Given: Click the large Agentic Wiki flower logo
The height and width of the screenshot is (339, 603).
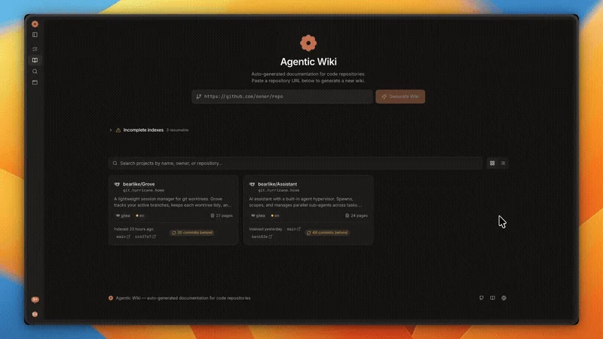Looking at the screenshot, I should point(308,43).
